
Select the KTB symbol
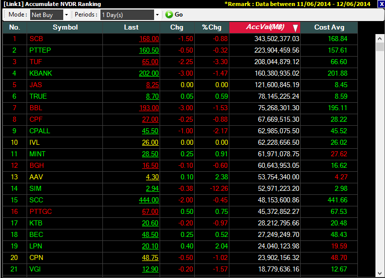36,223
